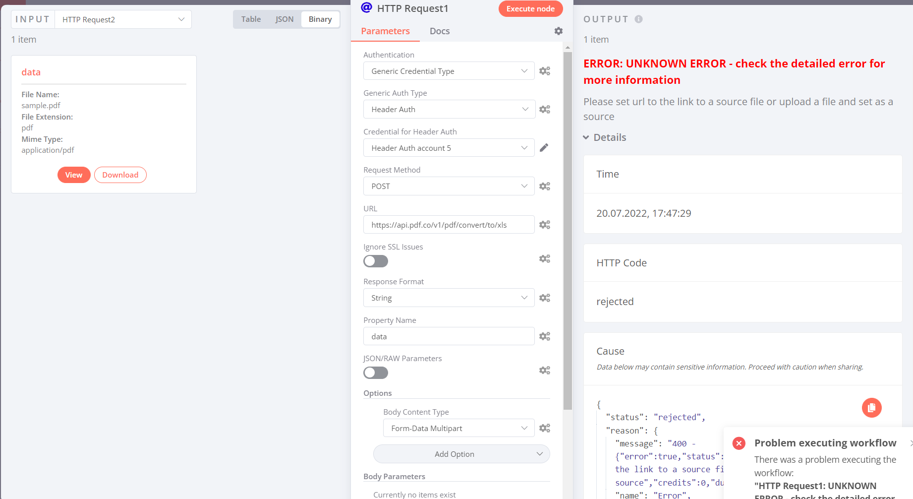
Task: Expand Response Format dropdown
Action: tap(449, 298)
